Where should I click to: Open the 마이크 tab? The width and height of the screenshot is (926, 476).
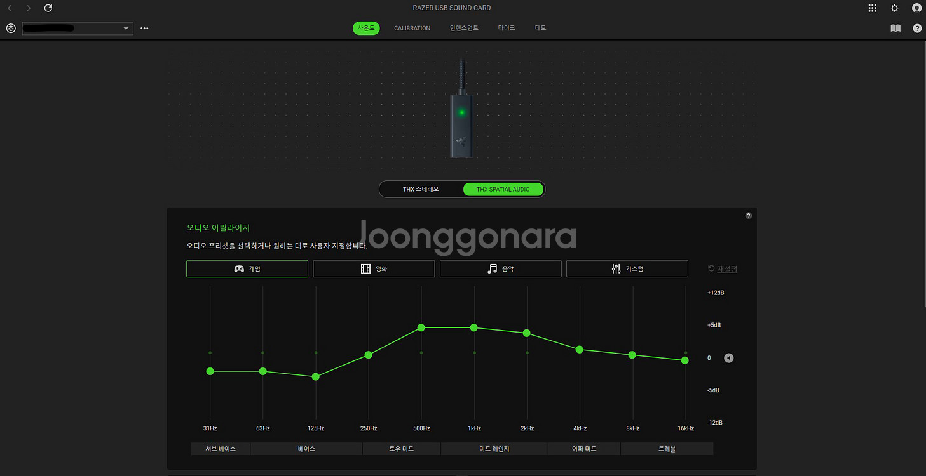coord(507,29)
